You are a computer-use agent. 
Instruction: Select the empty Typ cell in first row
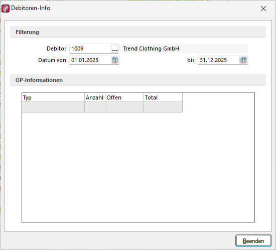click(x=53, y=107)
